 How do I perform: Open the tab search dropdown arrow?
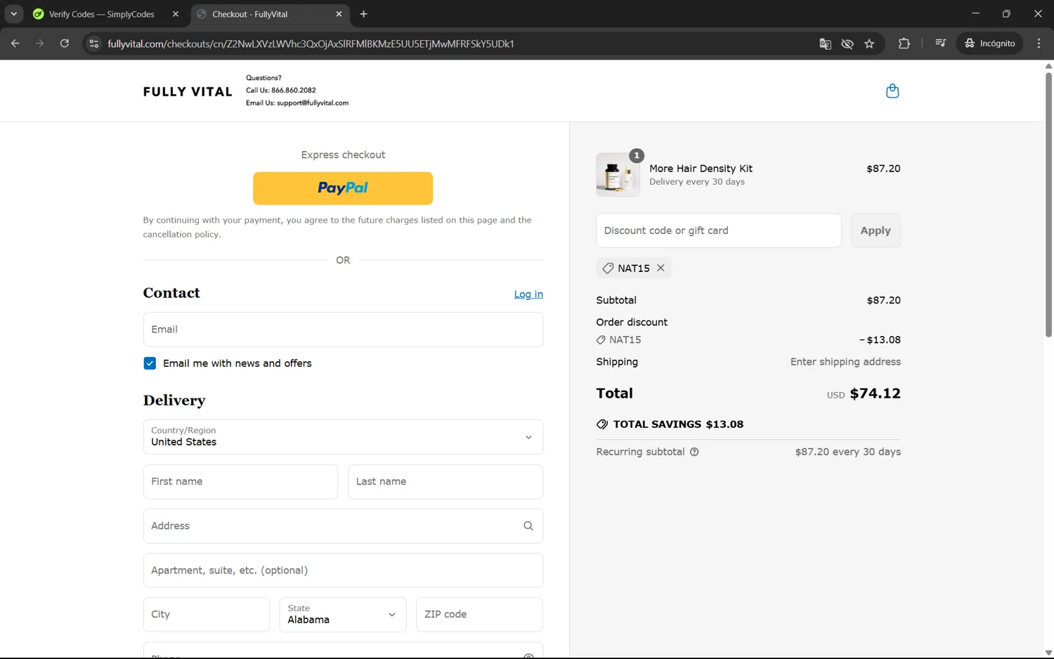(13, 14)
